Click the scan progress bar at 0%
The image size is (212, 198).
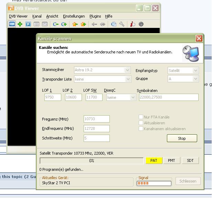click(92, 161)
